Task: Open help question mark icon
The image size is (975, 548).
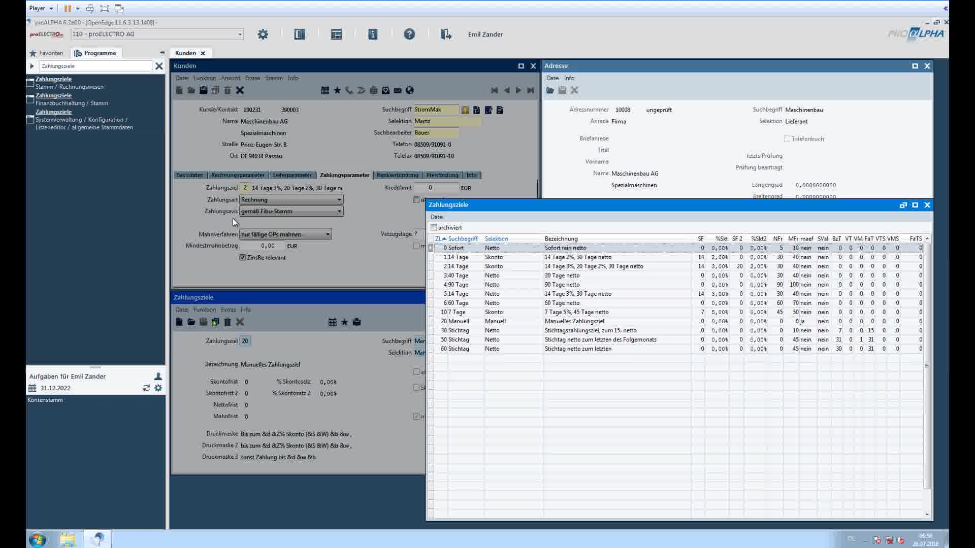Action: 409,34
